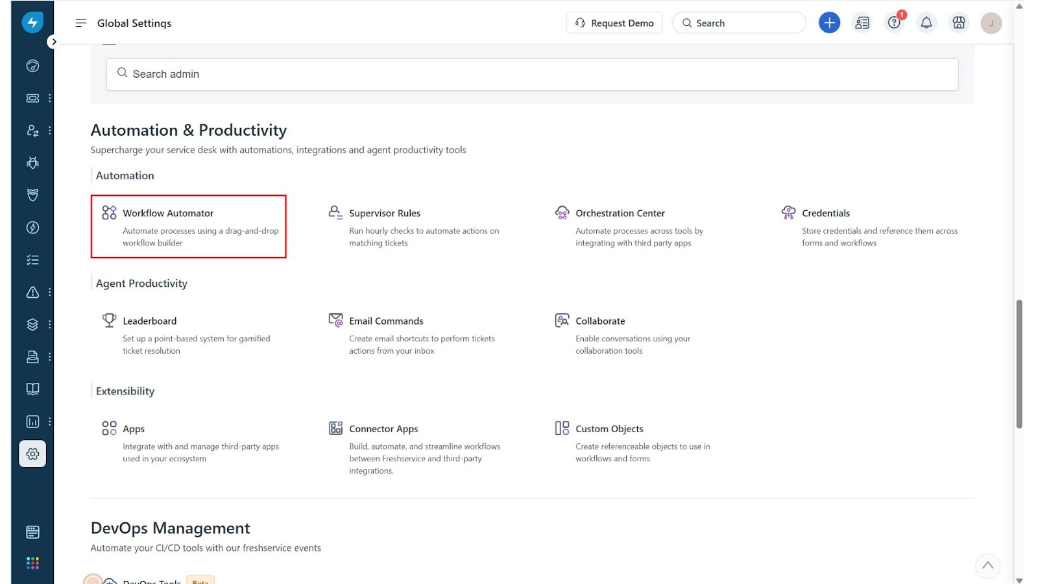Click the Leaderboard trophy icon
The width and height of the screenshot is (1038, 584).
pos(109,320)
